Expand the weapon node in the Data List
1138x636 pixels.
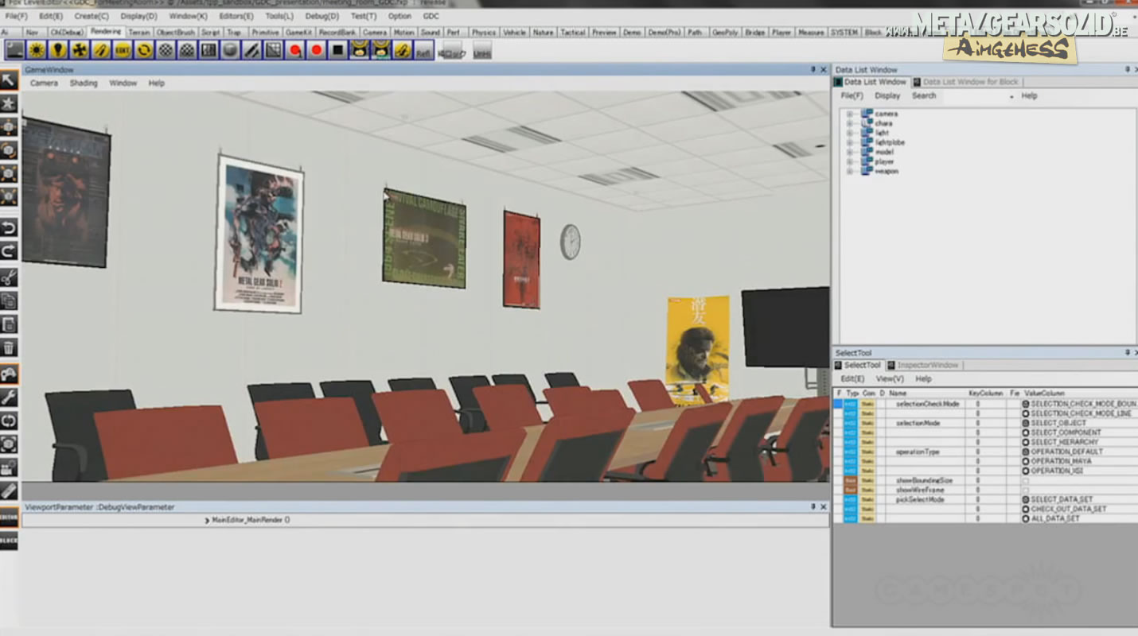pyautogui.click(x=849, y=171)
